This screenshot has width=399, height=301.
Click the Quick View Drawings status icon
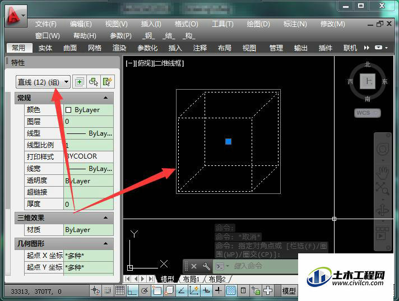[x=243, y=290]
